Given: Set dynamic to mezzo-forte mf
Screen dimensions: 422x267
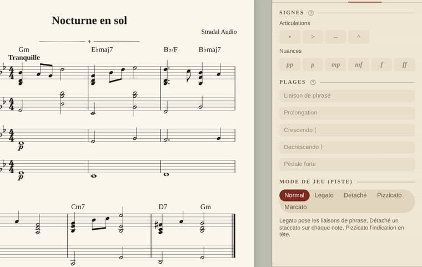Looking at the screenshot, I should [x=359, y=65].
